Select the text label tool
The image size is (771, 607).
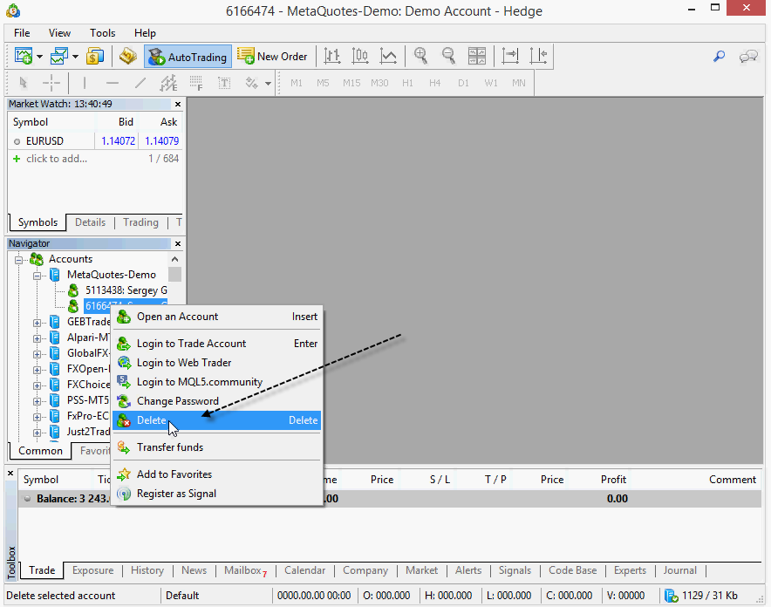pyautogui.click(x=225, y=83)
